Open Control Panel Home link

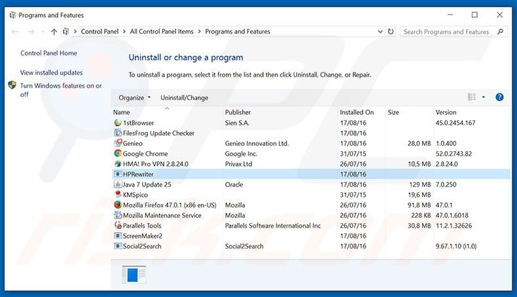pyautogui.click(x=48, y=53)
